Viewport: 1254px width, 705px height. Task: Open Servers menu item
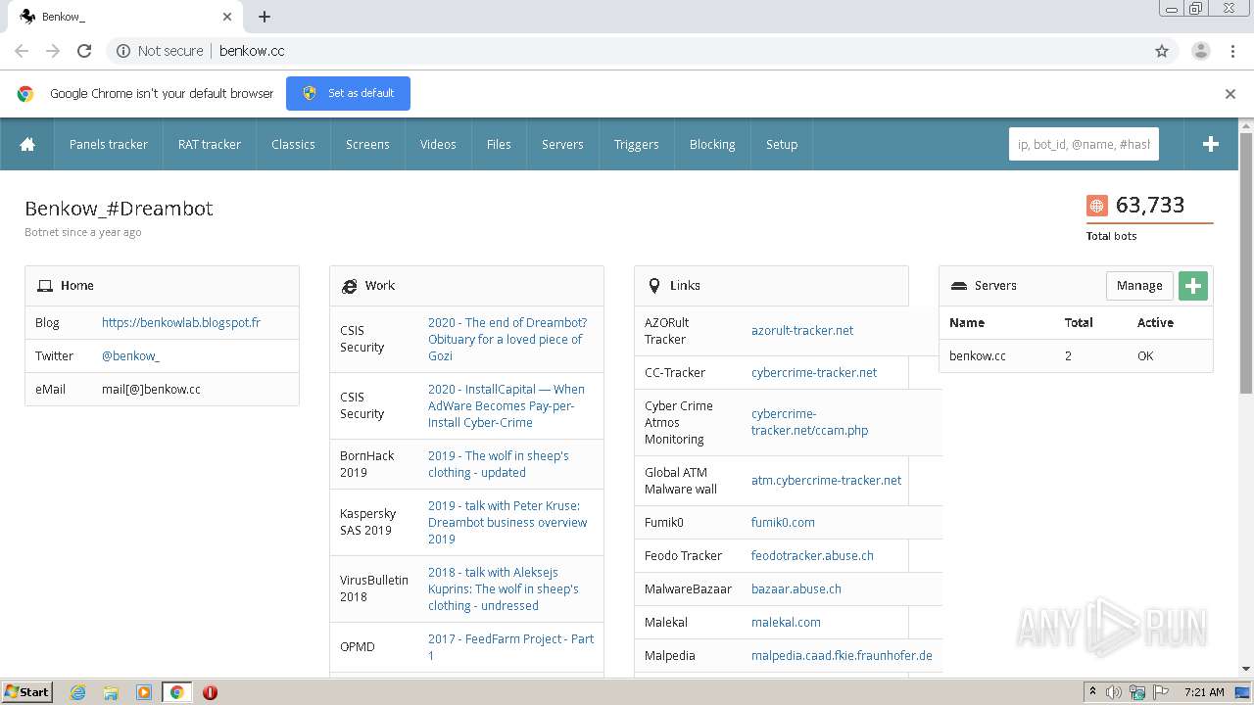click(562, 144)
